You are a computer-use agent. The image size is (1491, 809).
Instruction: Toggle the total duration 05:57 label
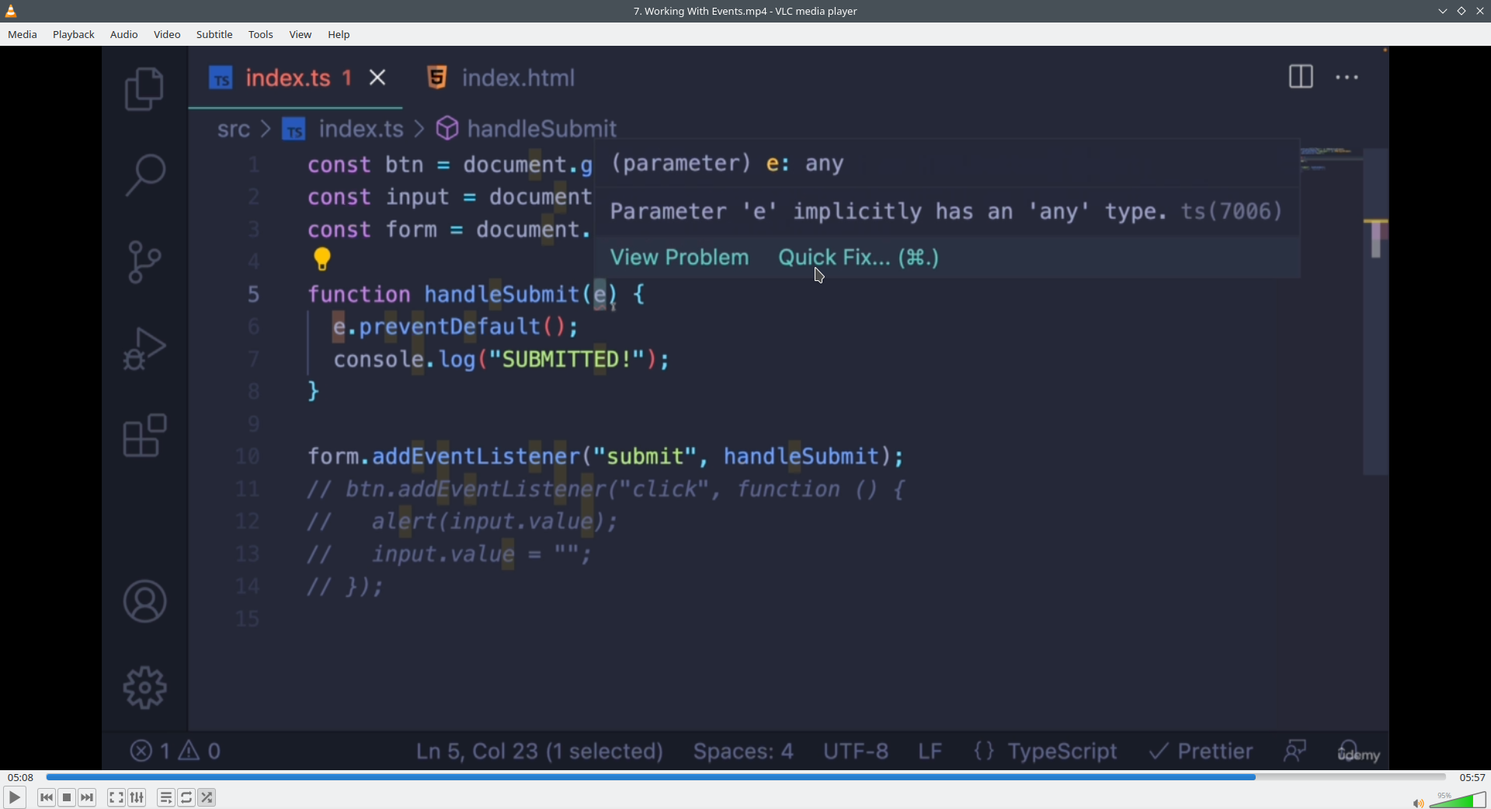pyautogui.click(x=1472, y=777)
